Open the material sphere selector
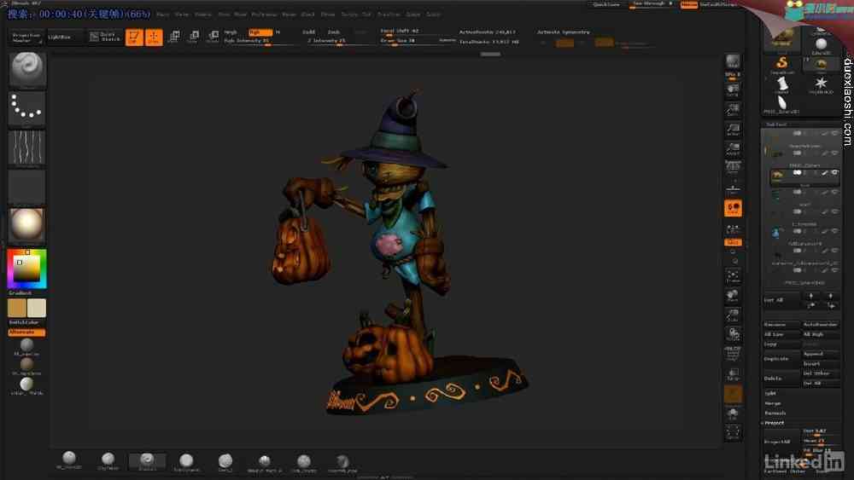854x480 pixels. click(x=27, y=225)
